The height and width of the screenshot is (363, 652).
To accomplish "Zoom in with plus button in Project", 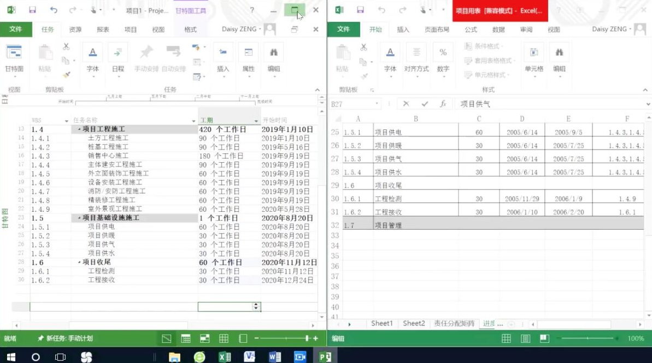I will point(315,338).
